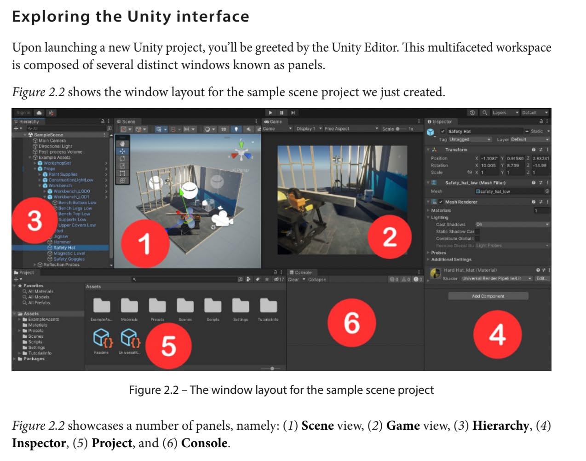The width and height of the screenshot is (586, 461).
Task: Select the Project tab
Action: (x=24, y=272)
